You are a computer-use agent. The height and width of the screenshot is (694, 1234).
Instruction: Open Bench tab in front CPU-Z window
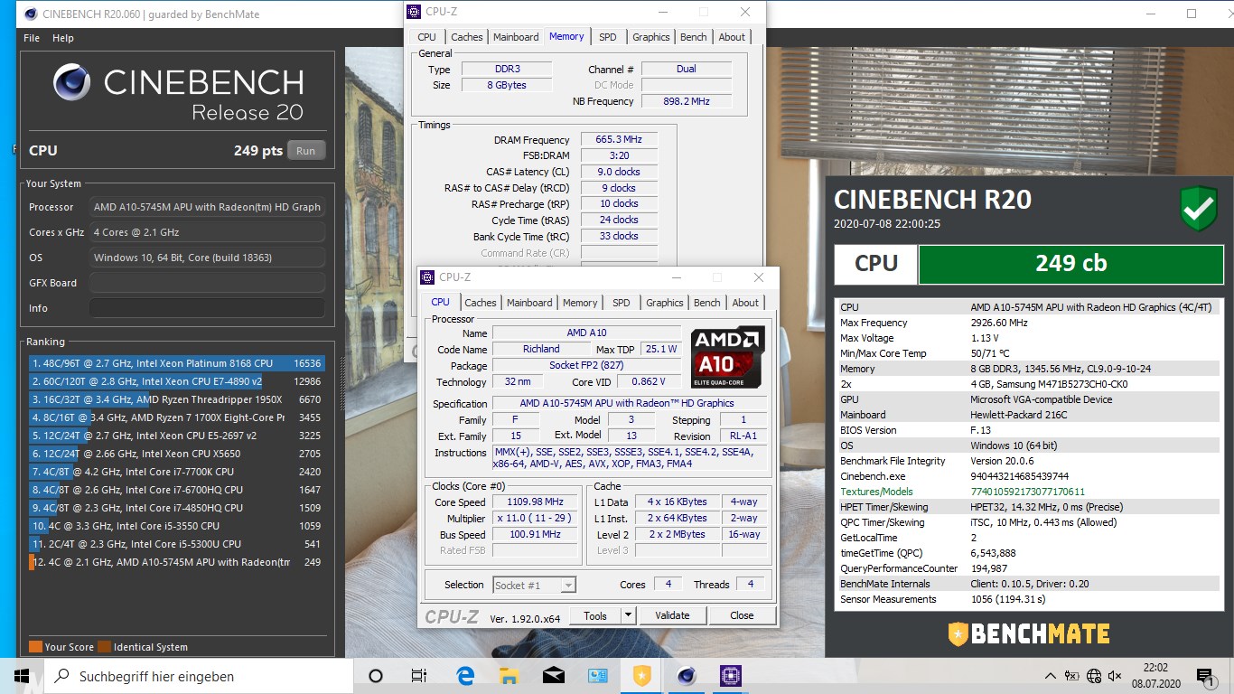(707, 303)
